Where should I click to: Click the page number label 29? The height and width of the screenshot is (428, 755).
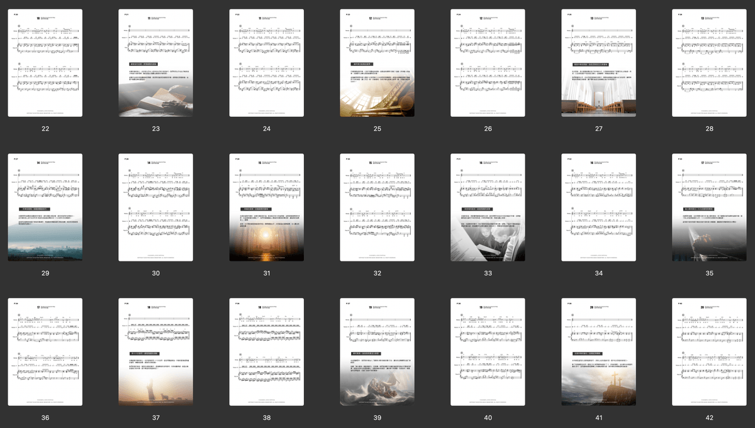point(45,273)
